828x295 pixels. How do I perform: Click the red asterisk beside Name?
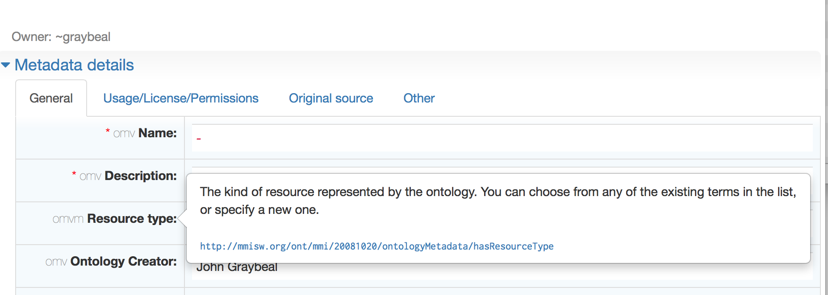tap(108, 131)
